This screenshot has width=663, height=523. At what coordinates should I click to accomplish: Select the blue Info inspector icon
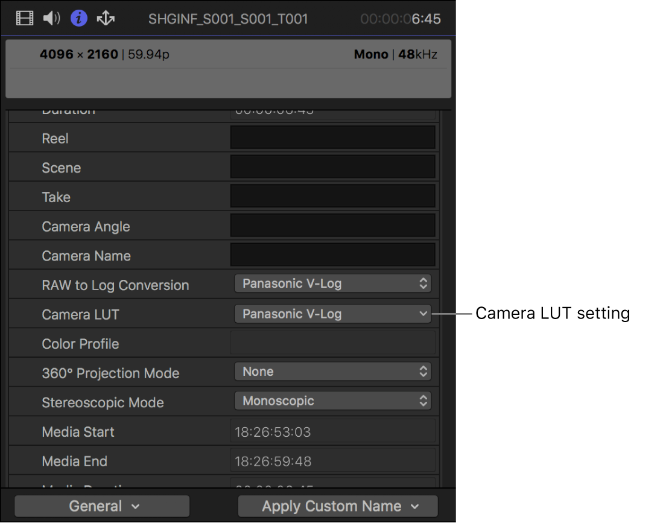[78, 18]
